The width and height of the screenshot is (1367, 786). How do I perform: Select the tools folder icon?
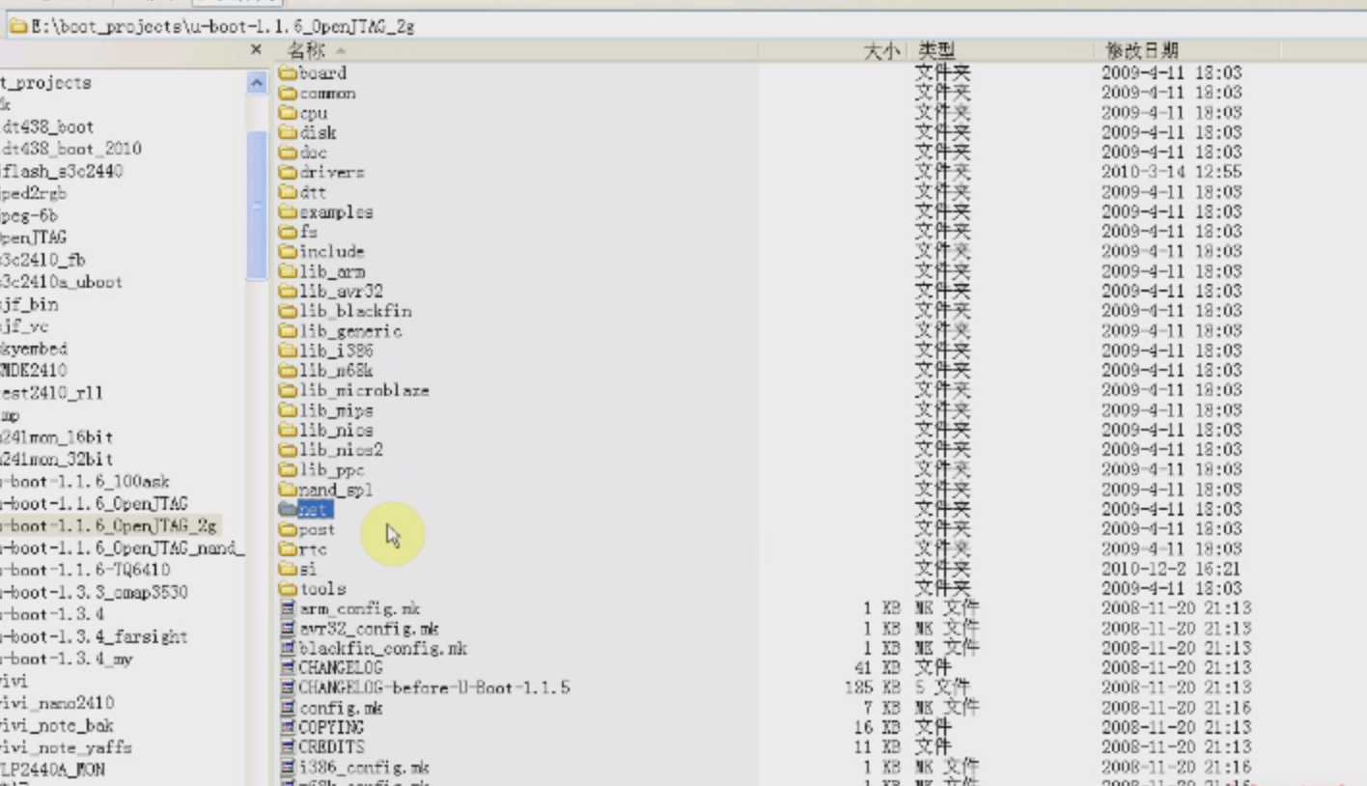coord(288,588)
